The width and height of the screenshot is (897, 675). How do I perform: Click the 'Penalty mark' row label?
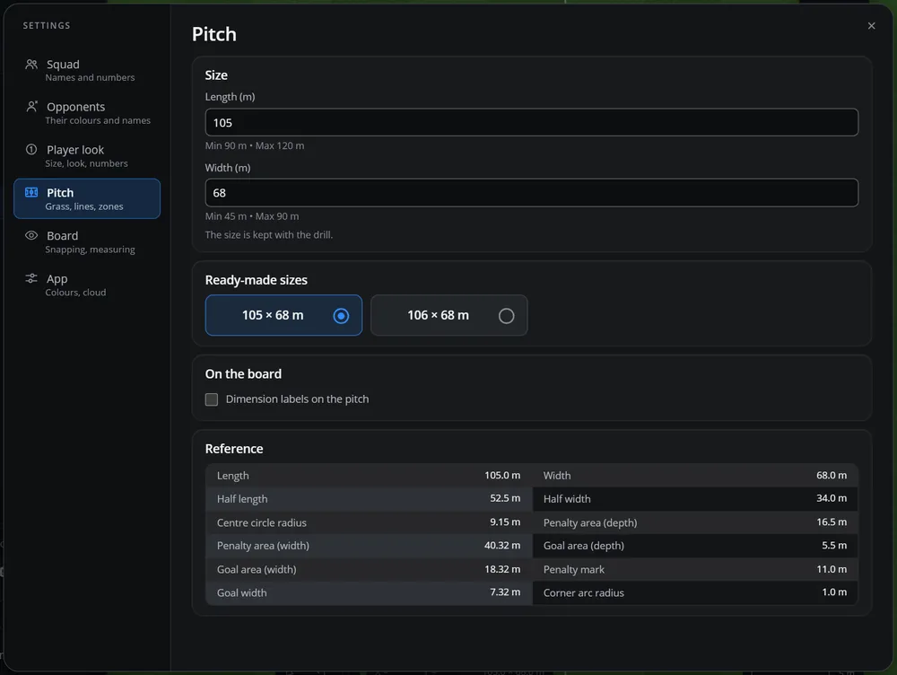pos(574,570)
